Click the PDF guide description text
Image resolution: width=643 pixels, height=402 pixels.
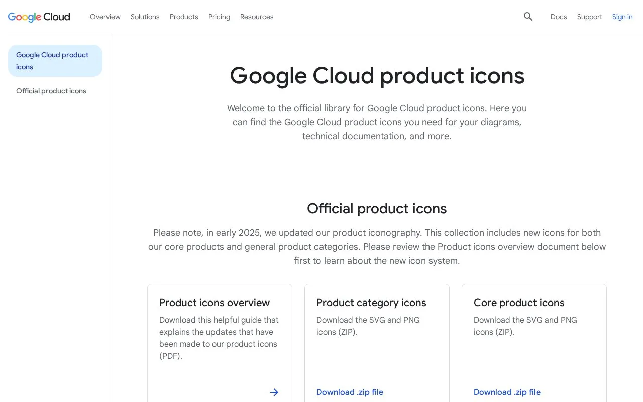pos(219,338)
